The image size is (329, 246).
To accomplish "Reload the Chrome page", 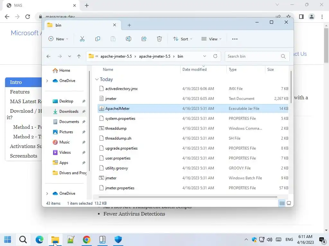I will pos(28,17).
